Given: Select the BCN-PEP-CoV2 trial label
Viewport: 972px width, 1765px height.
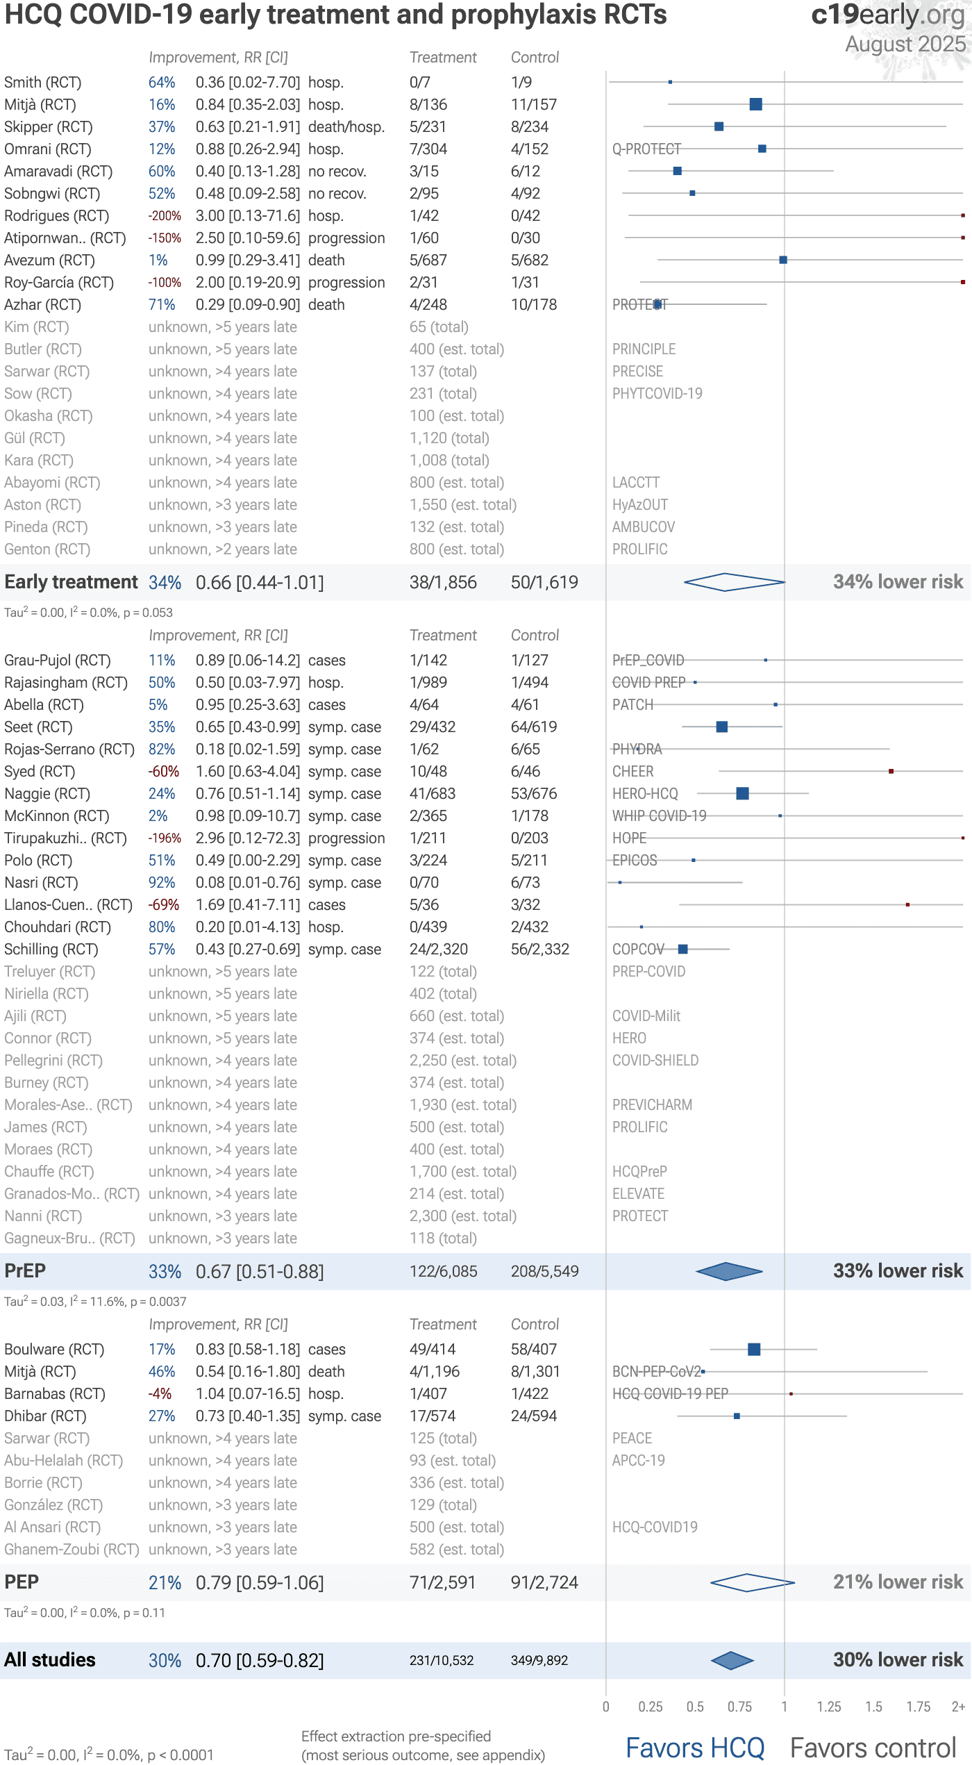Looking at the screenshot, I should point(657,1372).
